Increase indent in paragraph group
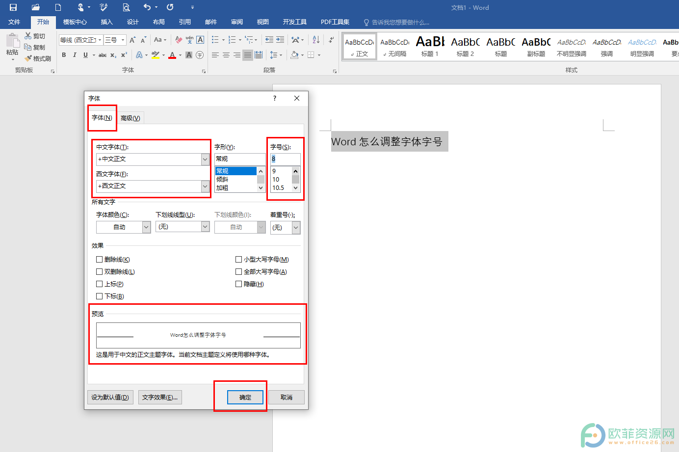Viewport: 679px width, 452px height. coord(280,40)
